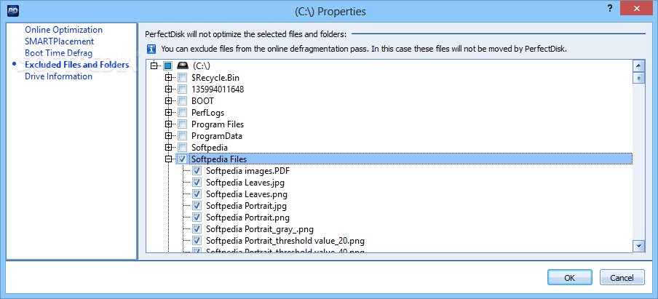This screenshot has width=658, height=299.
Task: Expand the Program Files node
Action: [x=169, y=124]
